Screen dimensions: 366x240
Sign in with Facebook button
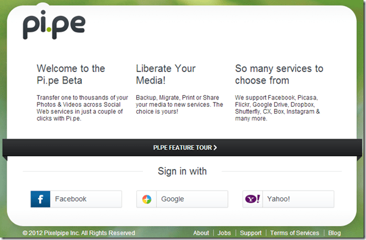coord(76,199)
